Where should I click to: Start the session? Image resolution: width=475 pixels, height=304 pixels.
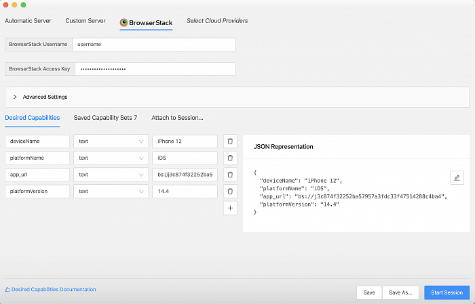pos(446,292)
